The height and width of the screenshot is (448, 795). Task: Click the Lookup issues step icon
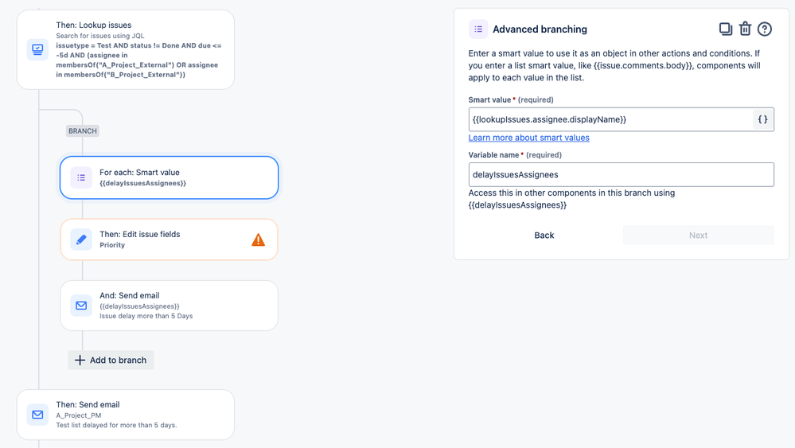[x=37, y=49]
